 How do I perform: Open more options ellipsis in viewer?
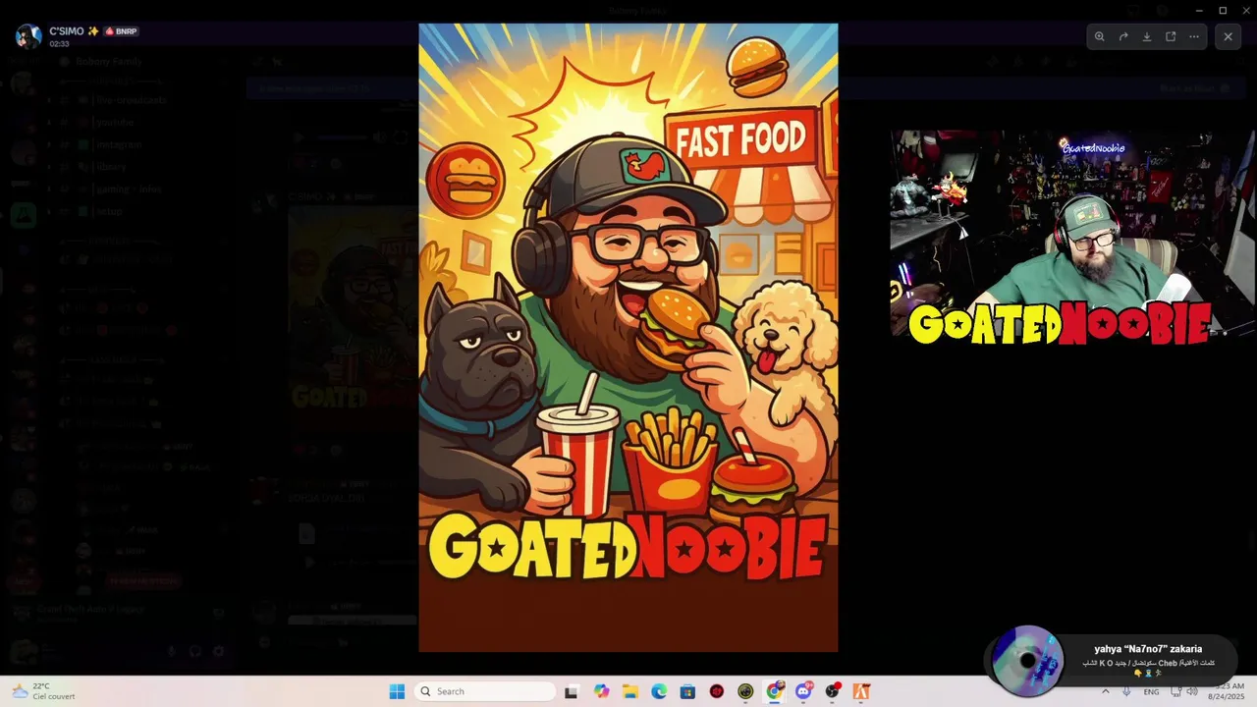tap(1194, 36)
